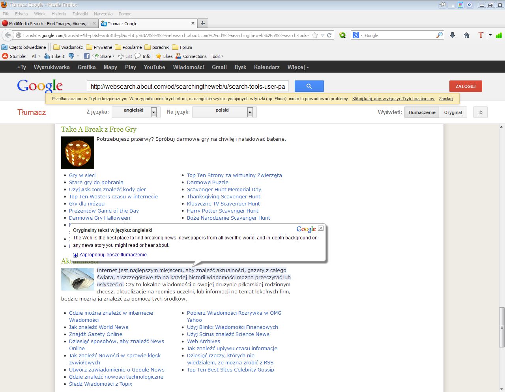Open downloads with the down arrow icon
The image size is (505, 392).
tap(453, 35)
